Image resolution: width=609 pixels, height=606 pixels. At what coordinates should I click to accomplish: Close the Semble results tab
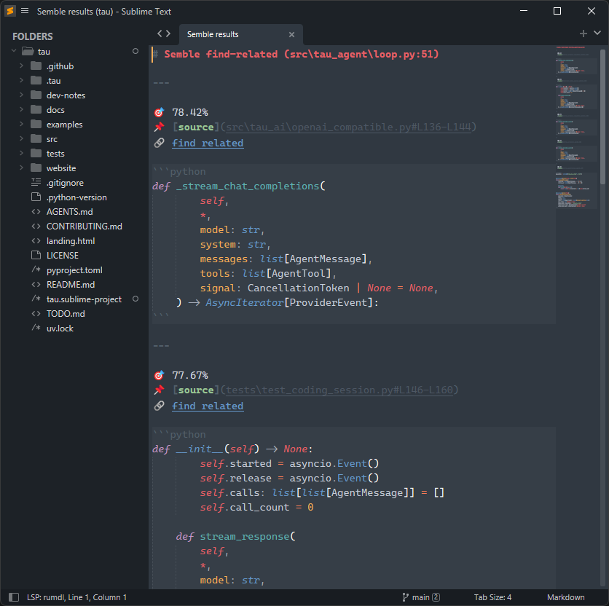tap(291, 34)
